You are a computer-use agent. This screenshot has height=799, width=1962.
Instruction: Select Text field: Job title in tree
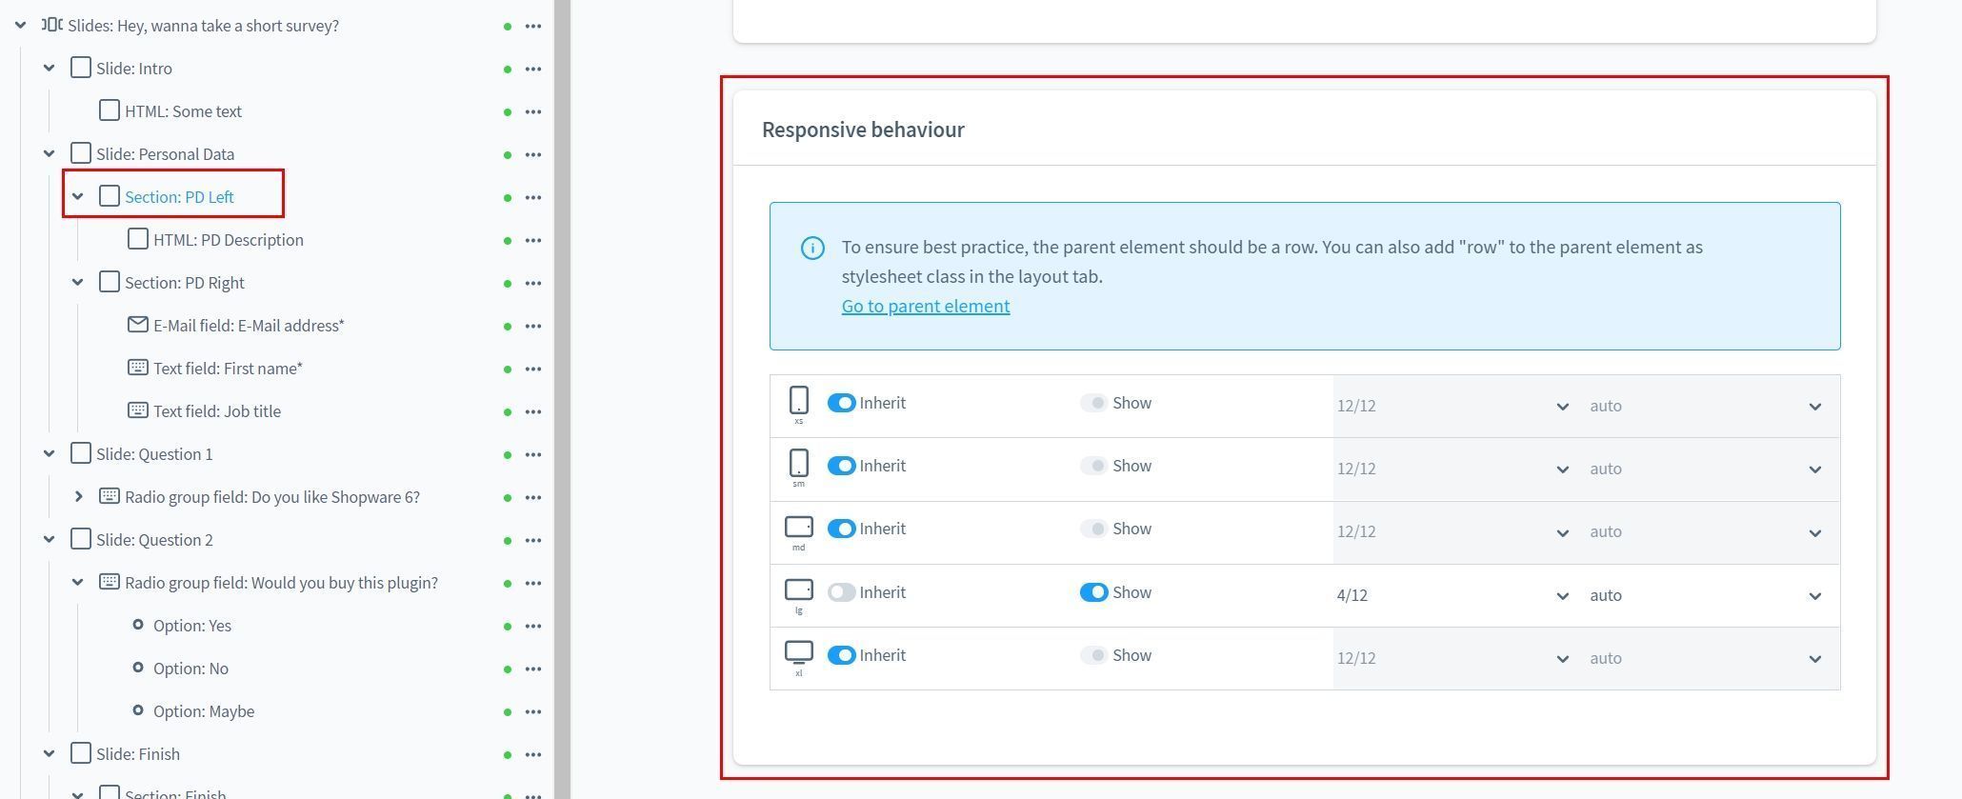pos(216,411)
